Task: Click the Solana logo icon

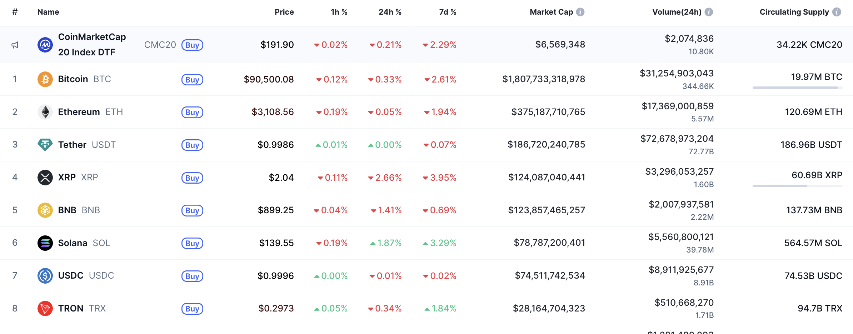Action: [45, 243]
